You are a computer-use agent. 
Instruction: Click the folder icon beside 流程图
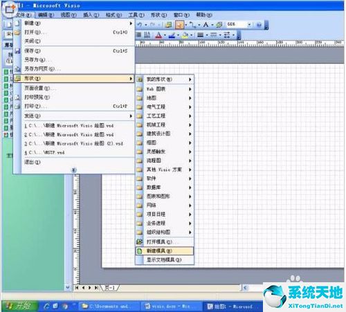(140, 160)
